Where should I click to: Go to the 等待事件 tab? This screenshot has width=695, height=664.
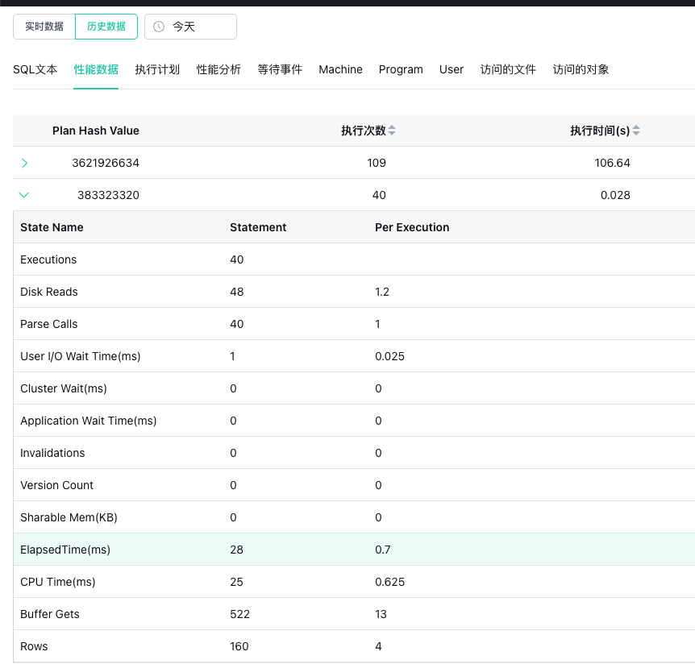click(x=280, y=69)
